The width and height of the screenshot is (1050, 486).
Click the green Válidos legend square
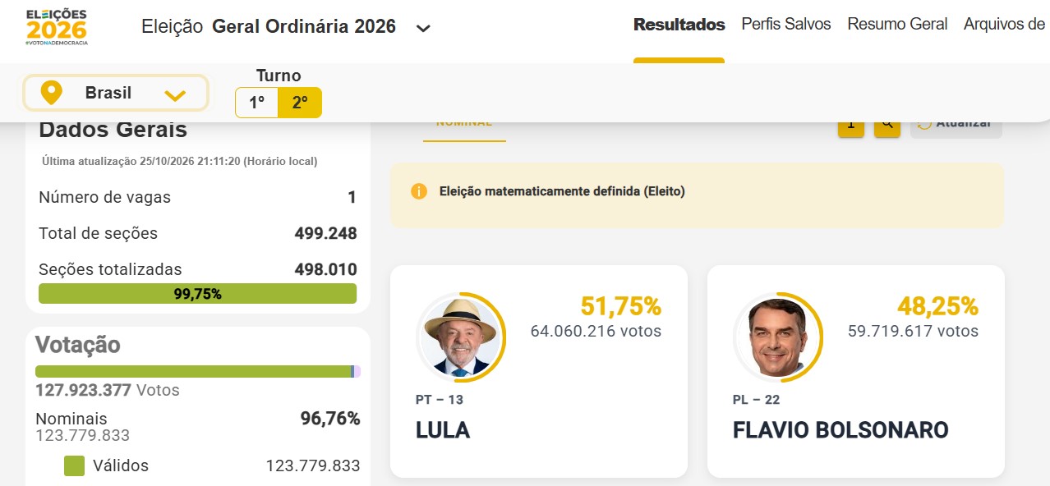click(74, 465)
